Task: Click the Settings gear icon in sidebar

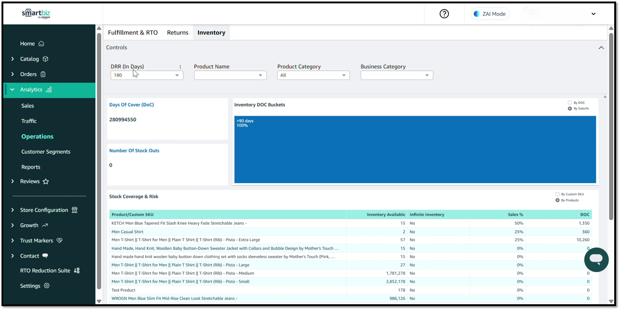Action: click(x=46, y=286)
